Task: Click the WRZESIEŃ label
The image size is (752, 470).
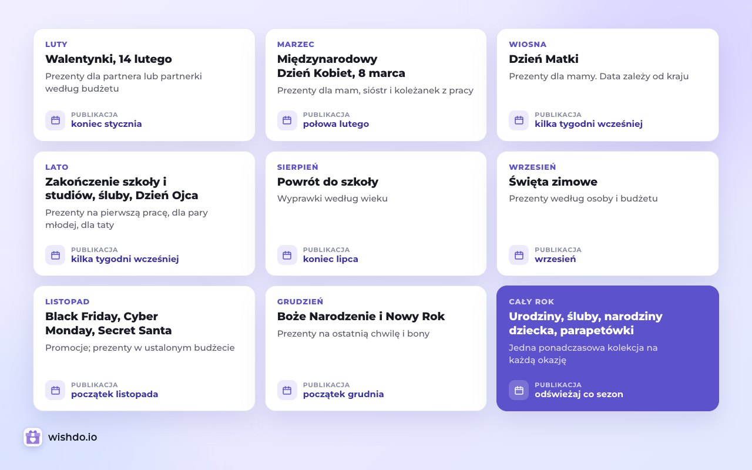Action: click(532, 167)
